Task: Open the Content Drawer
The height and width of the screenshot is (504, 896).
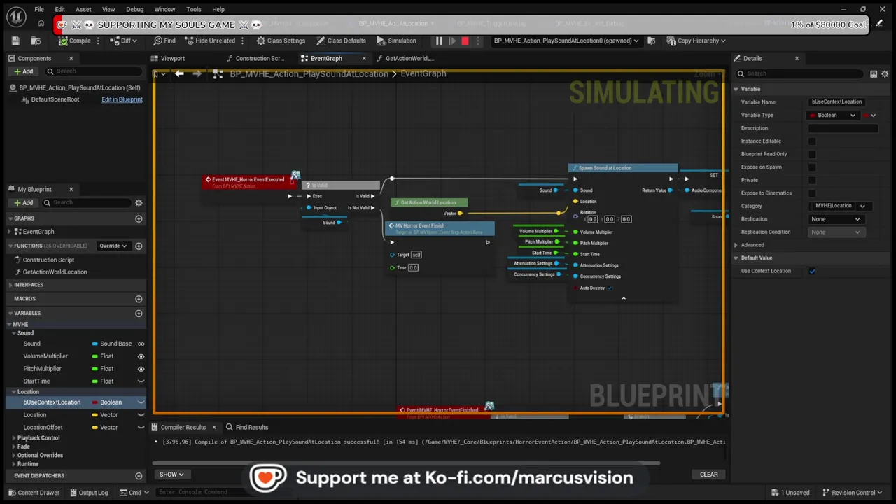Action: tap(34, 493)
